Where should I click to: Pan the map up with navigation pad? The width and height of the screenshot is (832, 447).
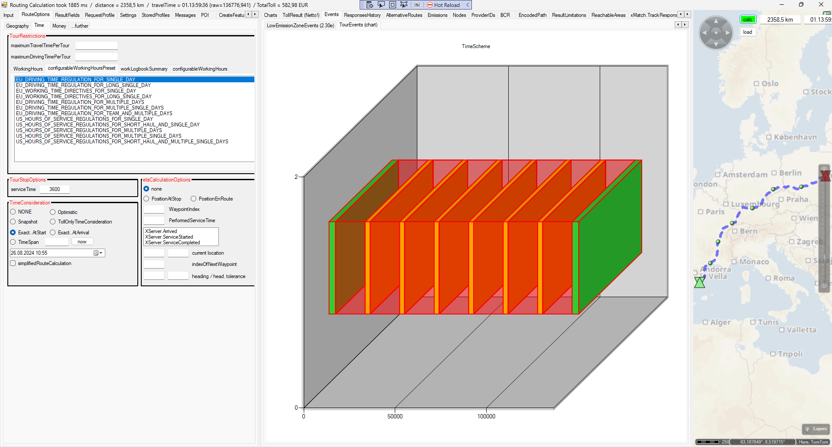click(716, 21)
